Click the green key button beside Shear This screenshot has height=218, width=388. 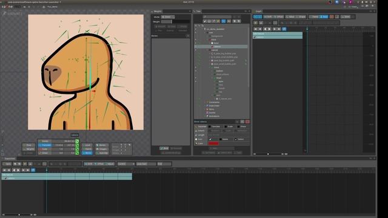point(77,153)
